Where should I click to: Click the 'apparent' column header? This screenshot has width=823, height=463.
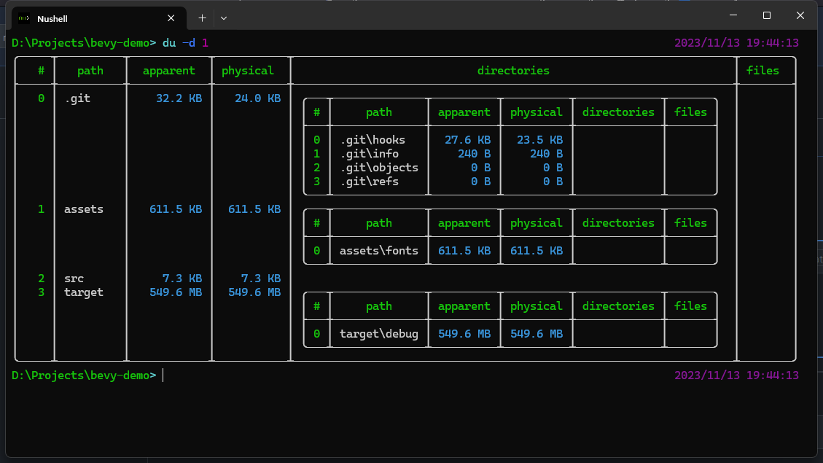(x=168, y=70)
